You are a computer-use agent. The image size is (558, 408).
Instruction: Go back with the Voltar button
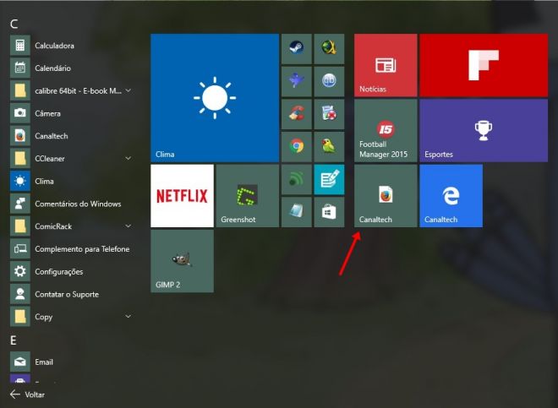[x=27, y=394]
